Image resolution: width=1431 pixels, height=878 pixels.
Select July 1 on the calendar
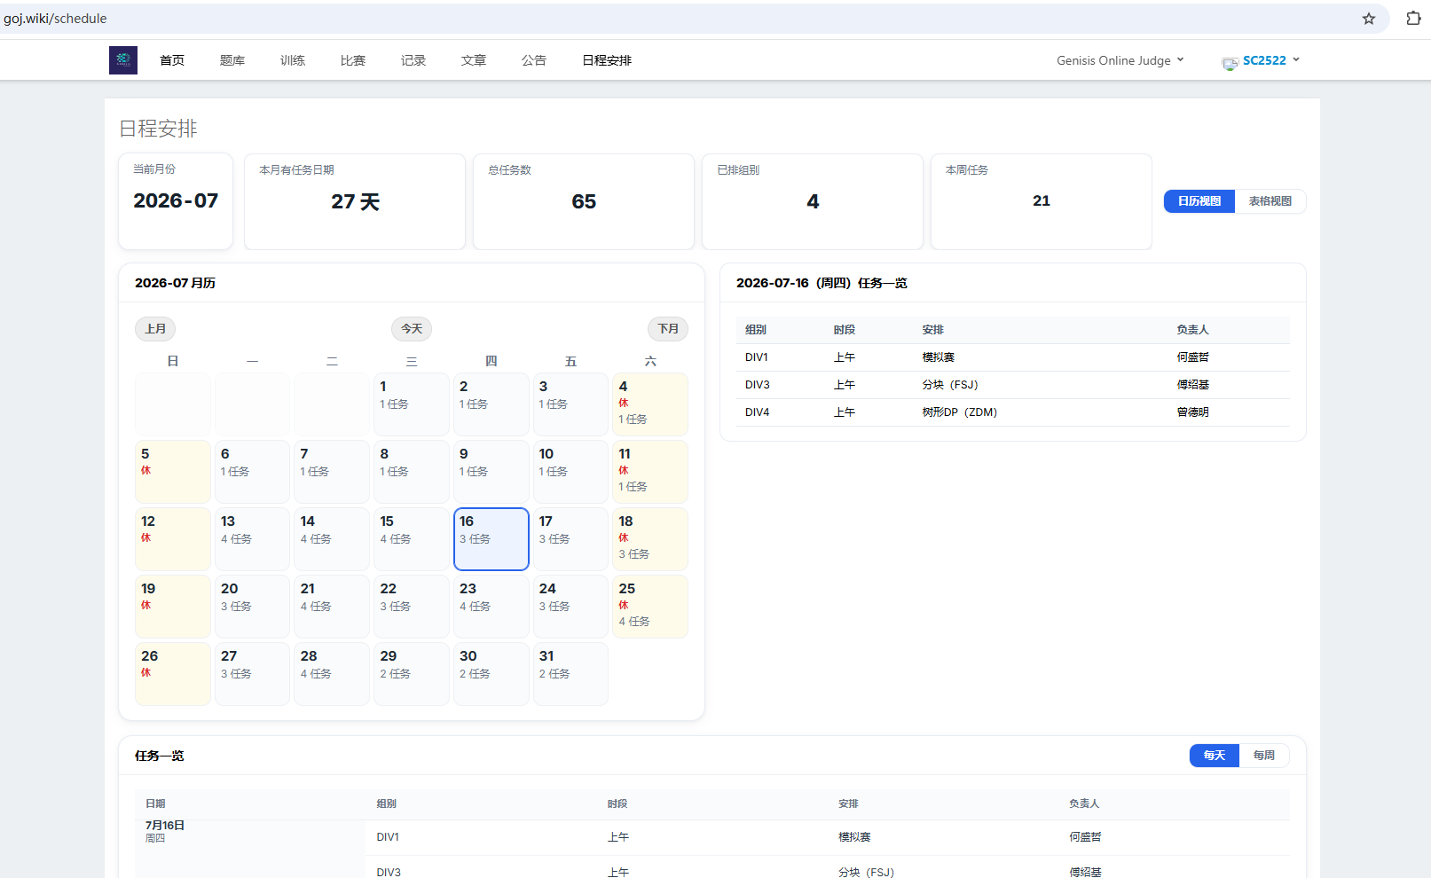click(x=412, y=404)
